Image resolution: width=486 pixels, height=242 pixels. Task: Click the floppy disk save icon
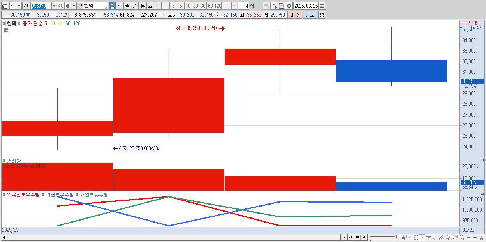pos(282,6)
